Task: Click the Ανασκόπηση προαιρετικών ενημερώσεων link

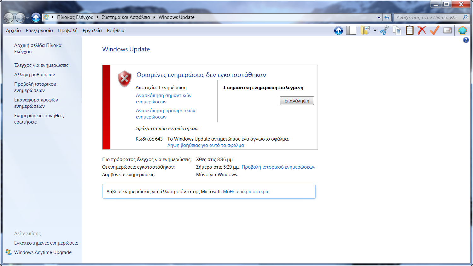Action: (x=166, y=114)
